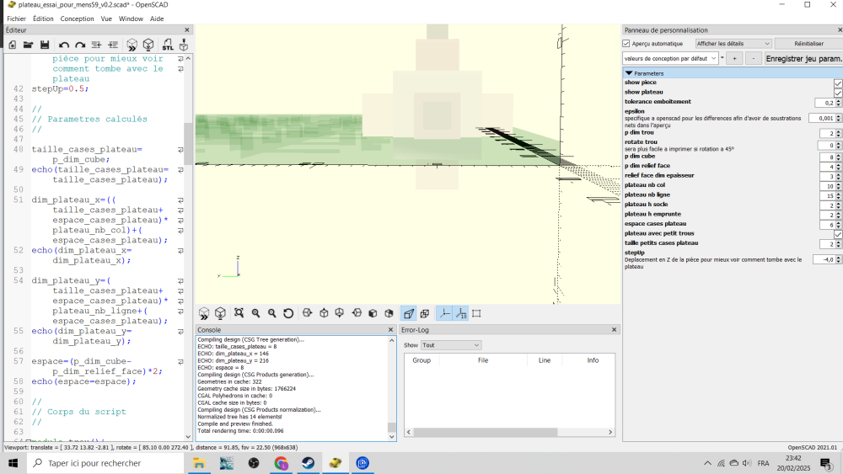The height and width of the screenshot is (474, 843).
Task: Click the Réinitialiser button
Action: click(808, 43)
